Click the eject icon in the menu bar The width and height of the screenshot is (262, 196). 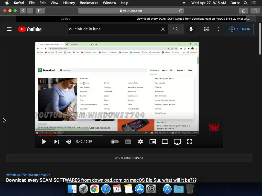coord(184,3)
